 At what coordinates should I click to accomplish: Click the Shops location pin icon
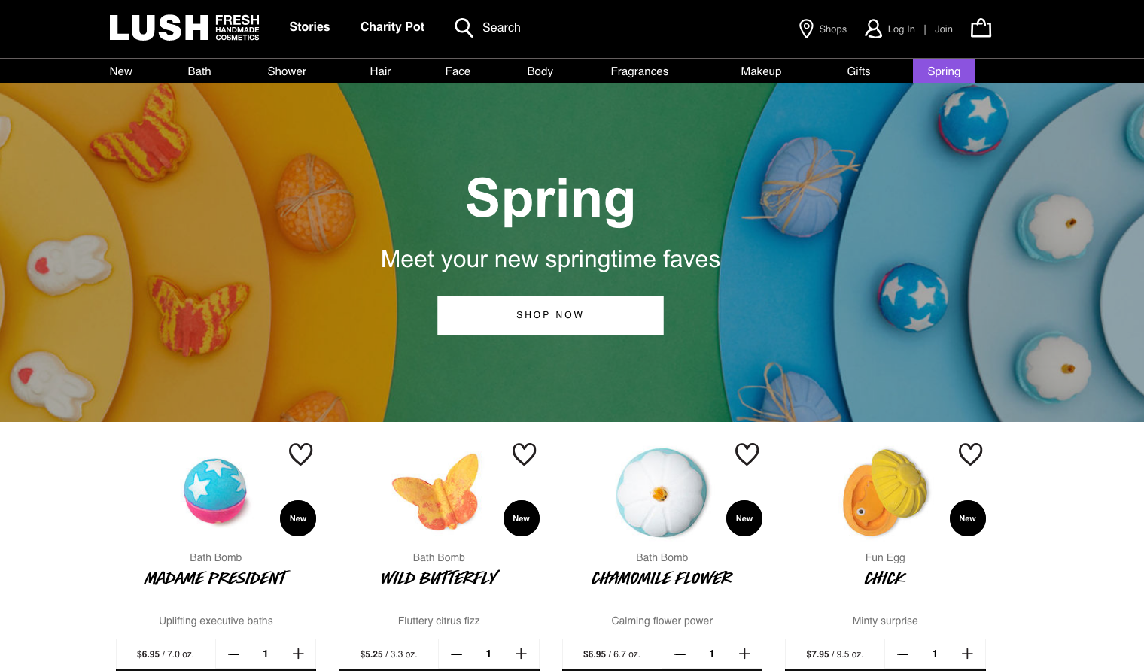(x=805, y=29)
